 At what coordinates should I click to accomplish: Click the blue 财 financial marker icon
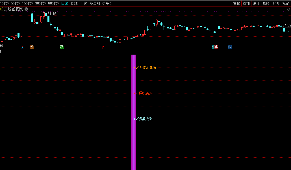230,47
